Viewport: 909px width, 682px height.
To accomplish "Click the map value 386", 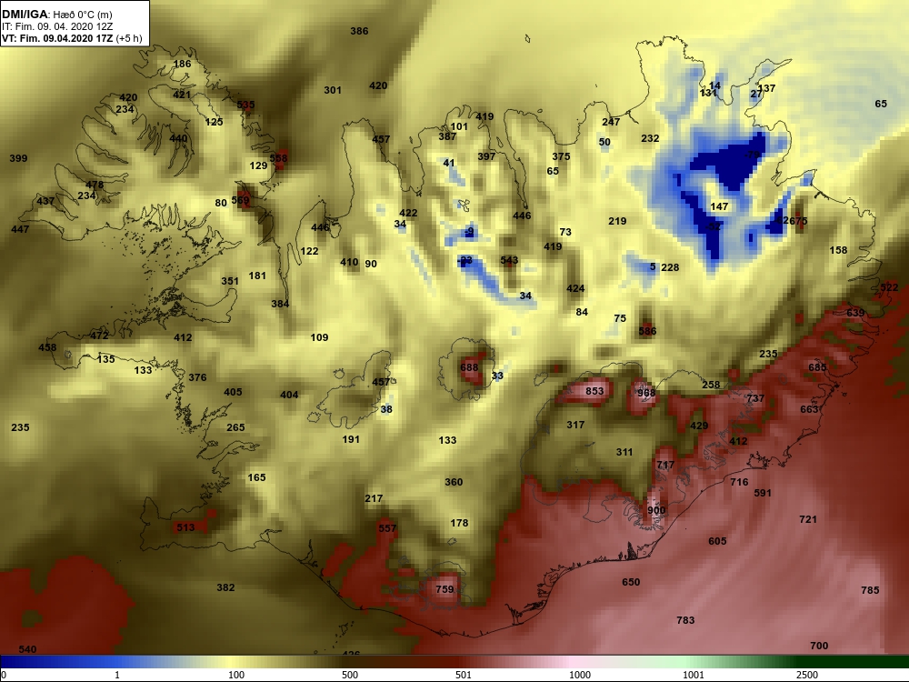I will click(x=359, y=31).
